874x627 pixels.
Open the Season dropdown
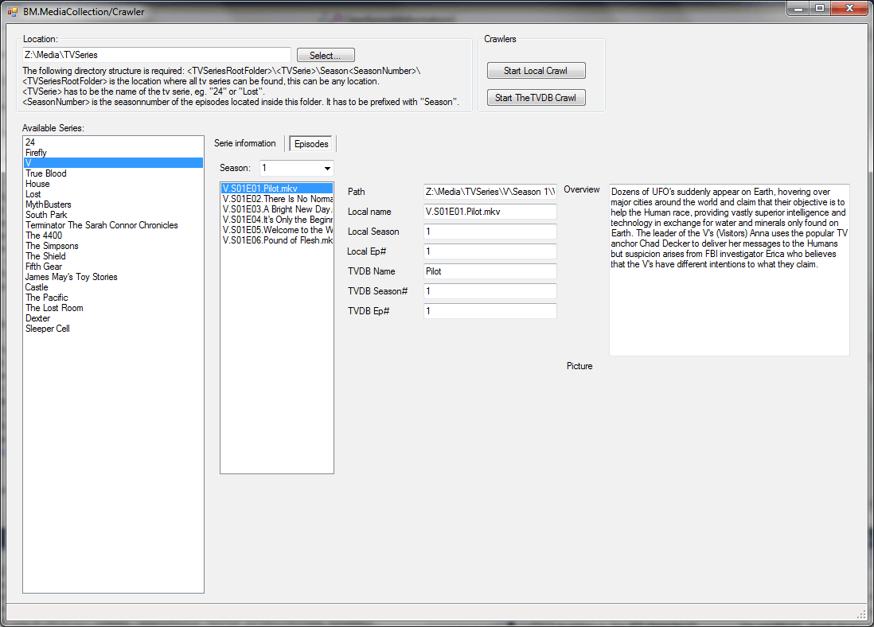[327, 168]
